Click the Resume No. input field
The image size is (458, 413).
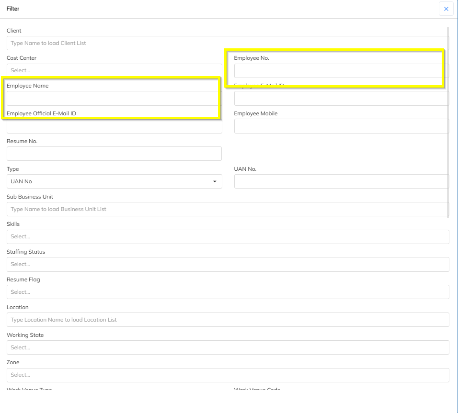(x=114, y=154)
